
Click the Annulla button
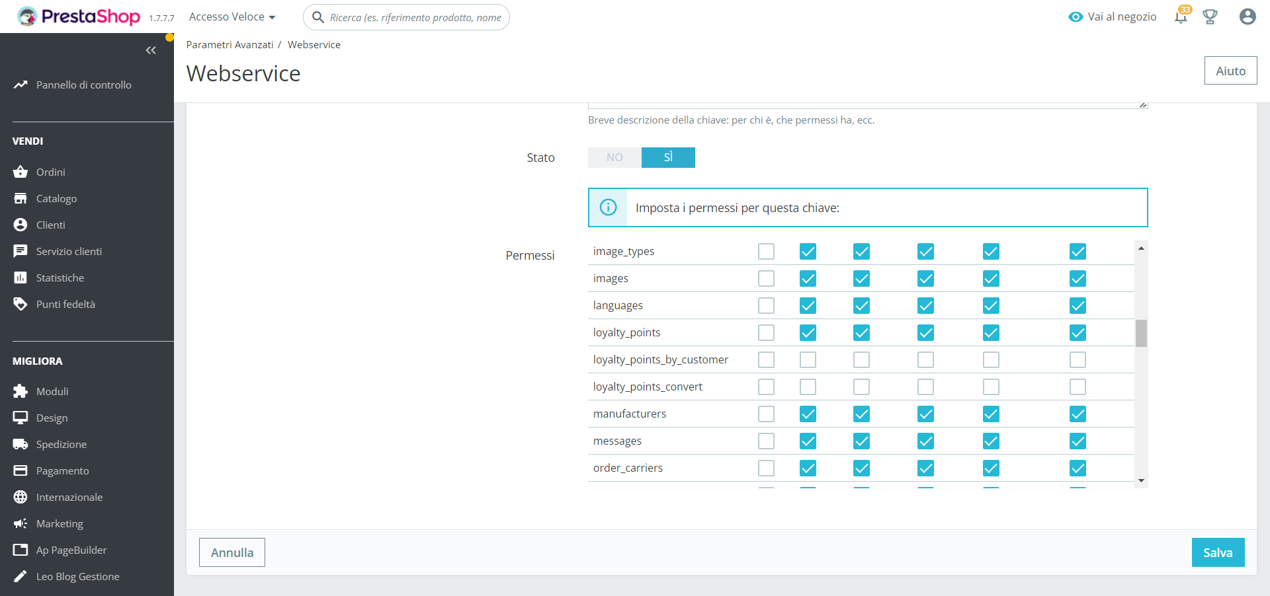[x=232, y=552]
